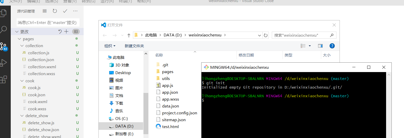The image size is (404, 138).
Task: Open Git Bash MINGW64 window icon menu
Action: tap(206, 67)
